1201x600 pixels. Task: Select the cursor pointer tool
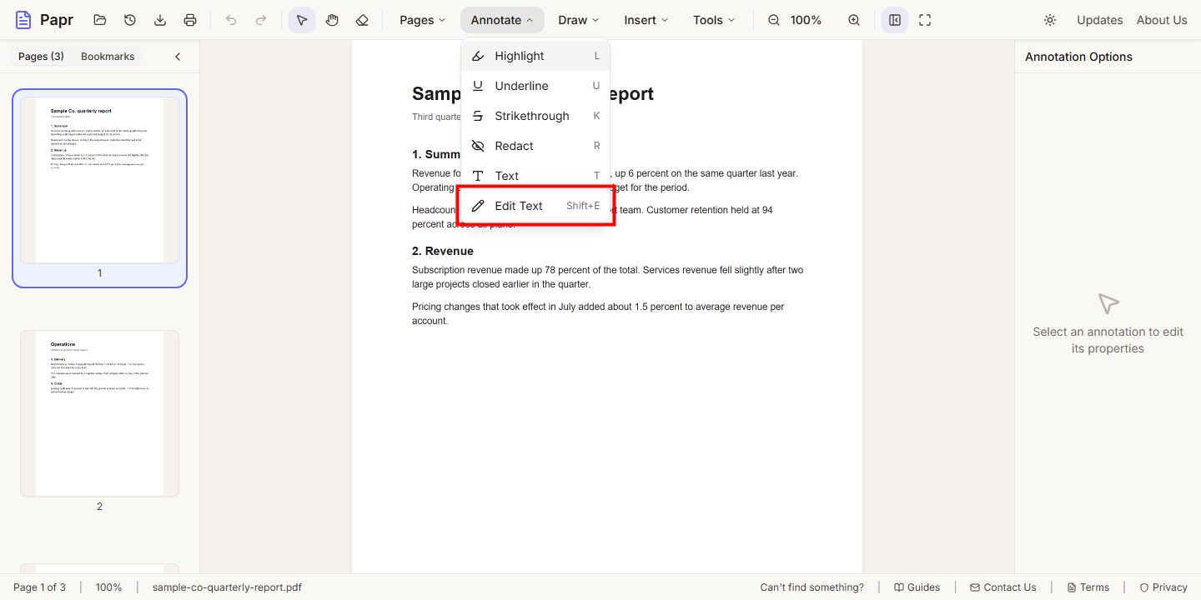302,20
